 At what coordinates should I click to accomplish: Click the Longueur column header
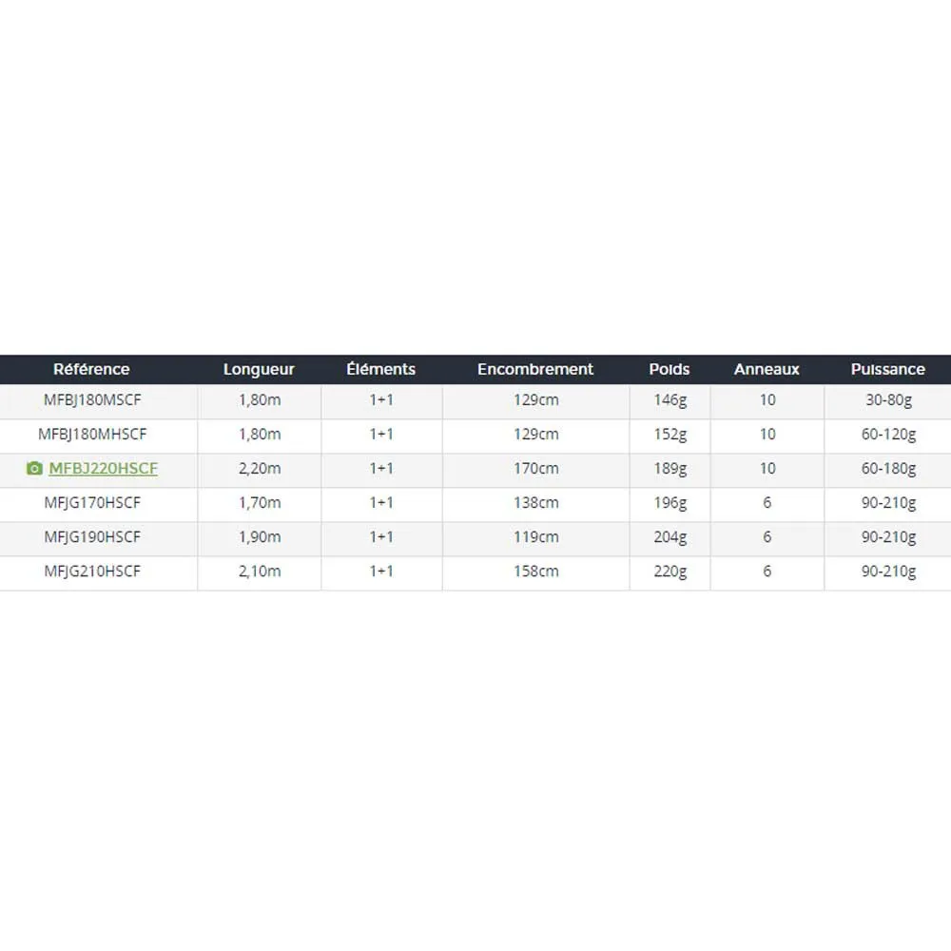point(259,369)
